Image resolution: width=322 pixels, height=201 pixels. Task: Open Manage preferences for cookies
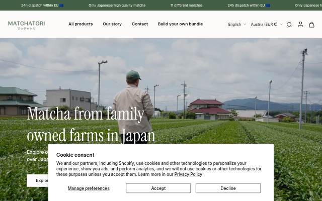click(89, 188)
